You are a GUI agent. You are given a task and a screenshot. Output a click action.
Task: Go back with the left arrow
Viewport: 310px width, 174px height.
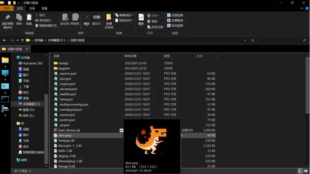click(x=4, y=40)
